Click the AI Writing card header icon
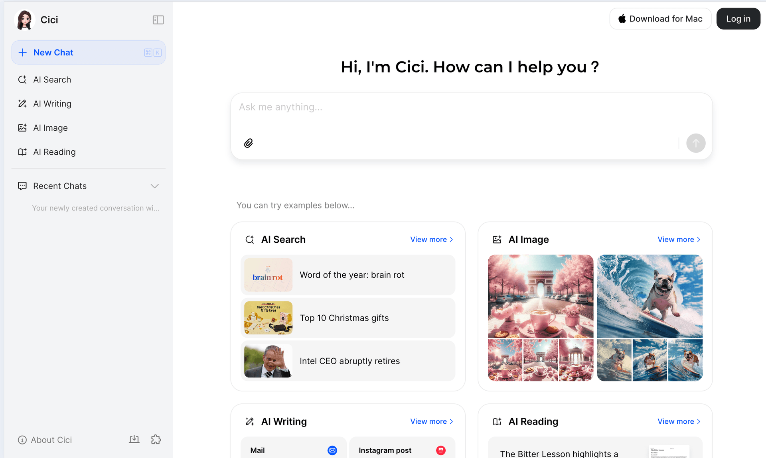 click(x=250, y=422)
